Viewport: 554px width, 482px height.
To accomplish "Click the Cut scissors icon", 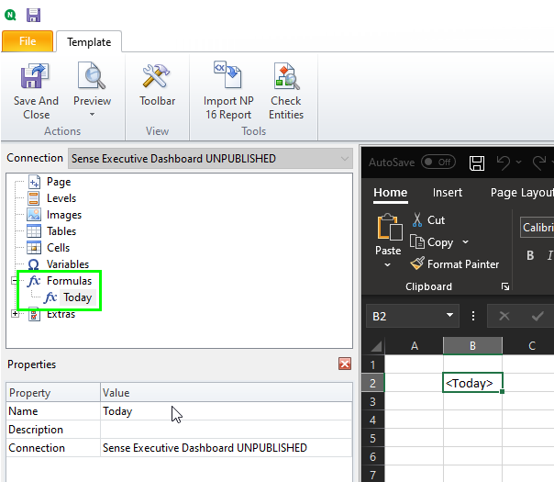I will tap(417, 219).
